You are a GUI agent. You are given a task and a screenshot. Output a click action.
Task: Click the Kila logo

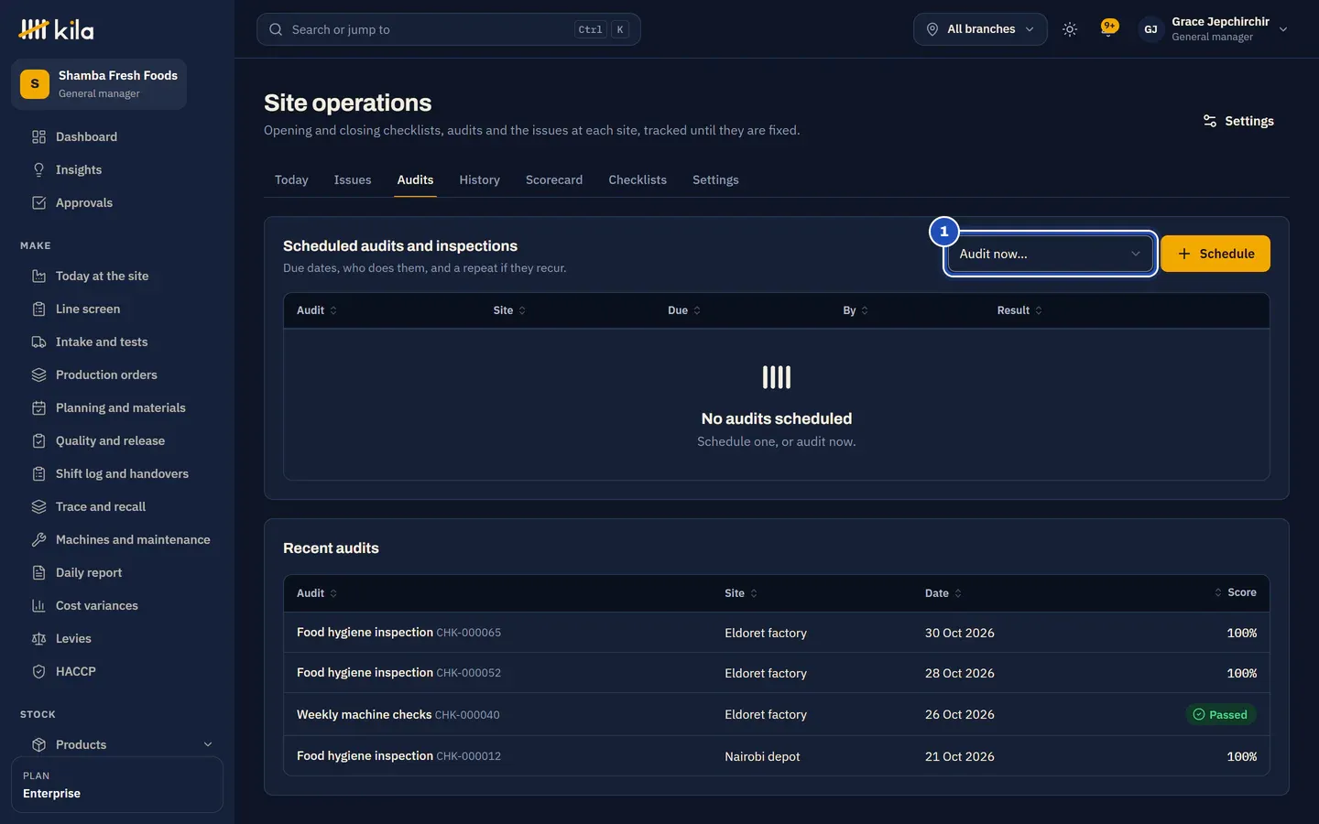pyautogui.click(x=56, y=29)
